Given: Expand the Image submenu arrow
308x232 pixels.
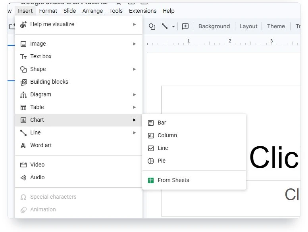Looking at the screenshot, I should [135, 44].
